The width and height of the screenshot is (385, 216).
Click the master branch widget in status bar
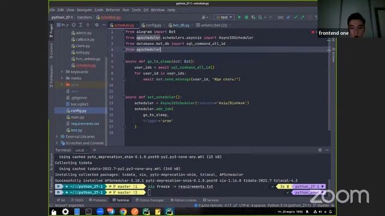click(321, 205)
